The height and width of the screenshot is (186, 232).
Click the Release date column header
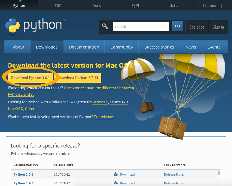click(63, 165)
